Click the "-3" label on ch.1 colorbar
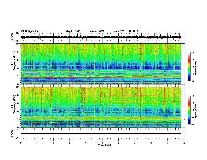Viewport: 207px width, 160px height. click(193, 53)
